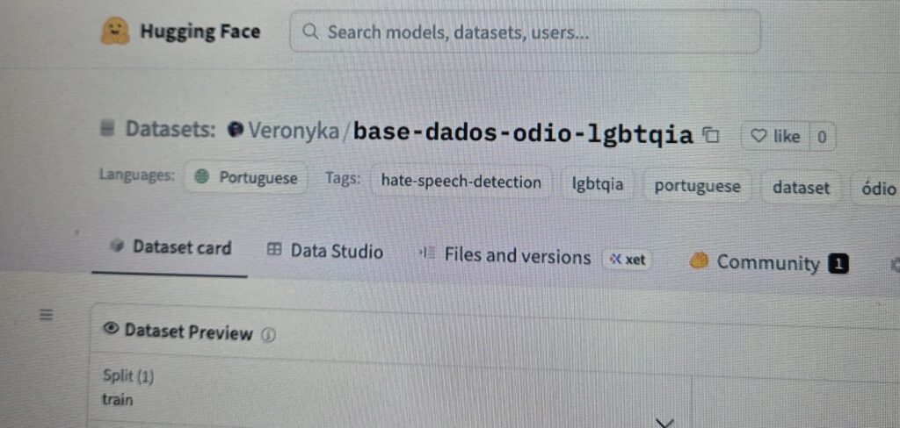This screenshot has height=428, width=900.
Task: Click the lgbtqia tag
Action: [x=597, y=185]
